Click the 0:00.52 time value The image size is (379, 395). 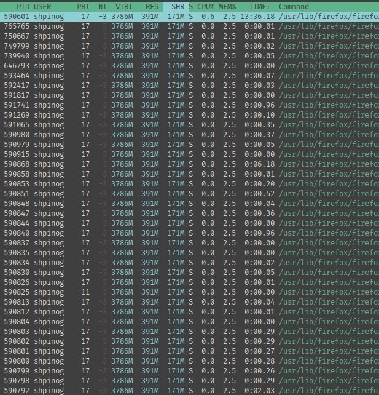tap(259, 193)
